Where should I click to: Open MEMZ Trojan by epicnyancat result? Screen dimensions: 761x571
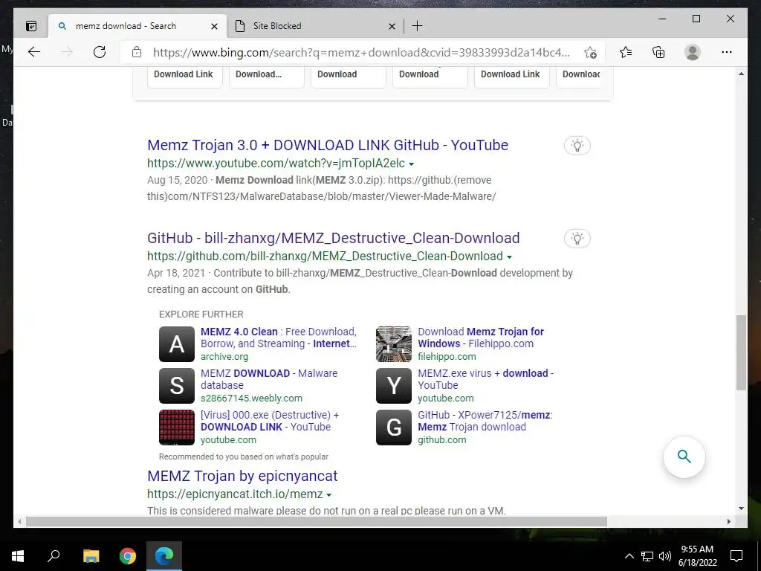[x=242, y=476]
